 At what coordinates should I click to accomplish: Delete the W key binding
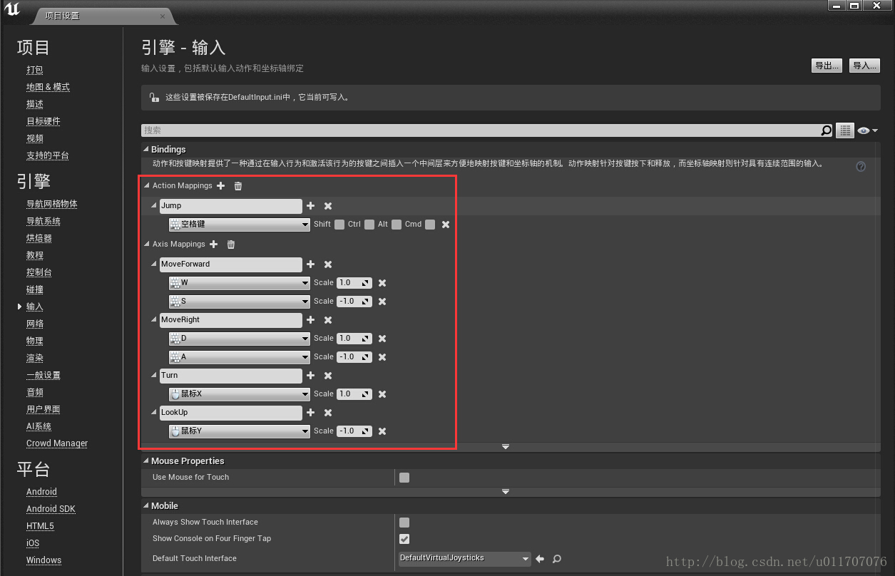pos(382,283)
